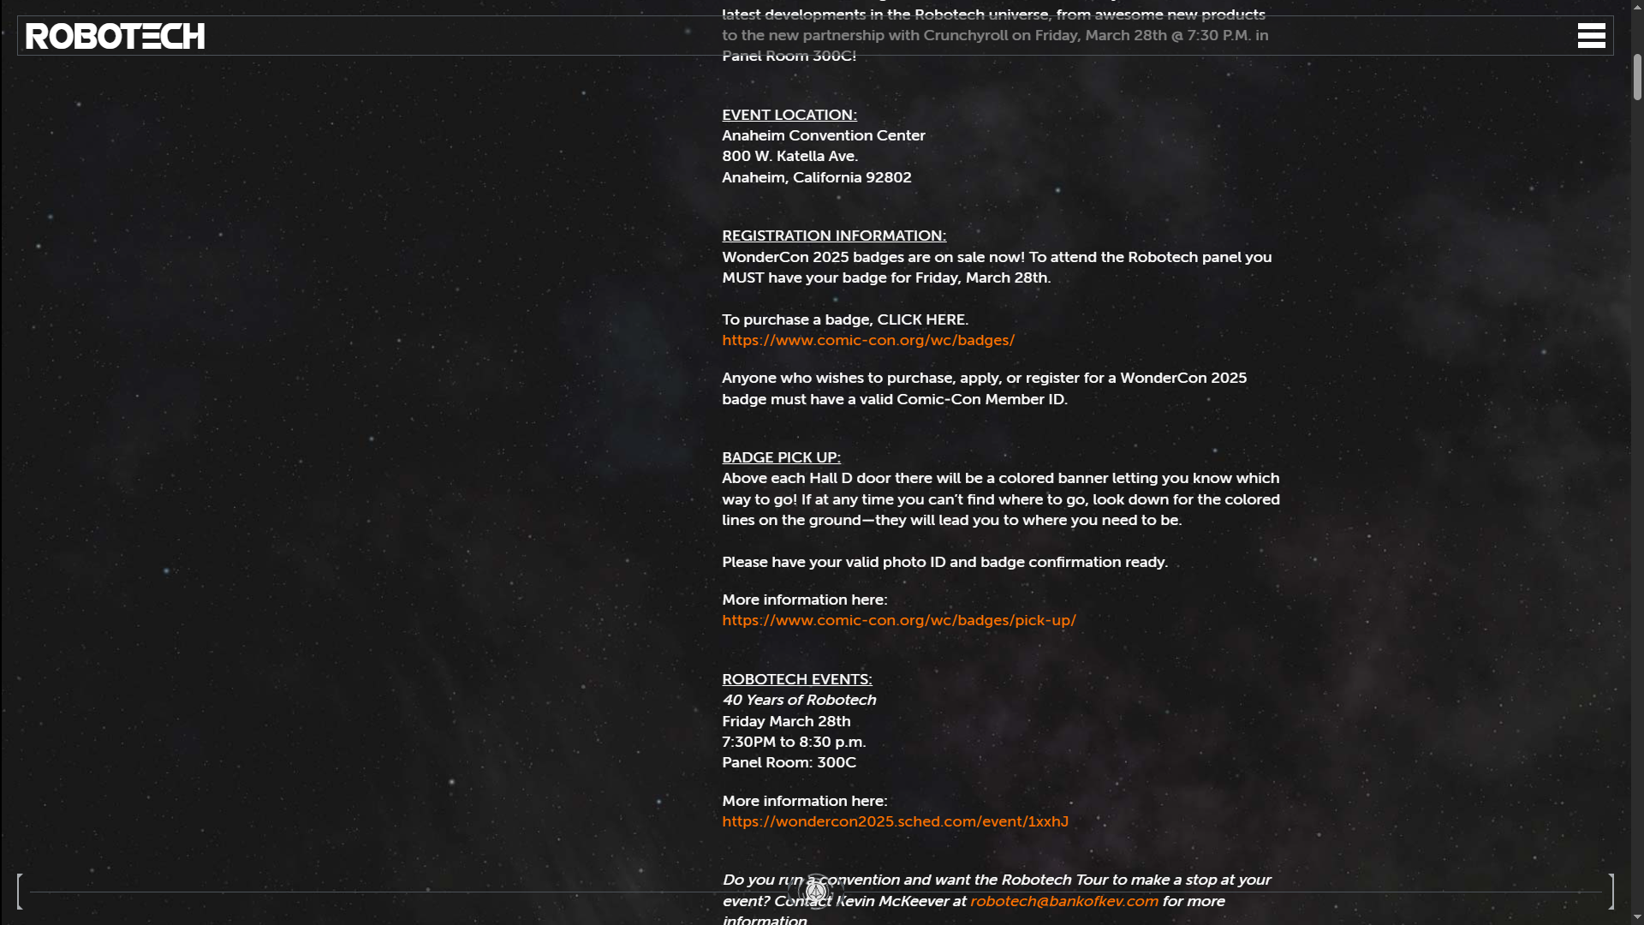Open the hamburger navigation menu
Screen dimensions: 1644x925
coord(1591,36)
